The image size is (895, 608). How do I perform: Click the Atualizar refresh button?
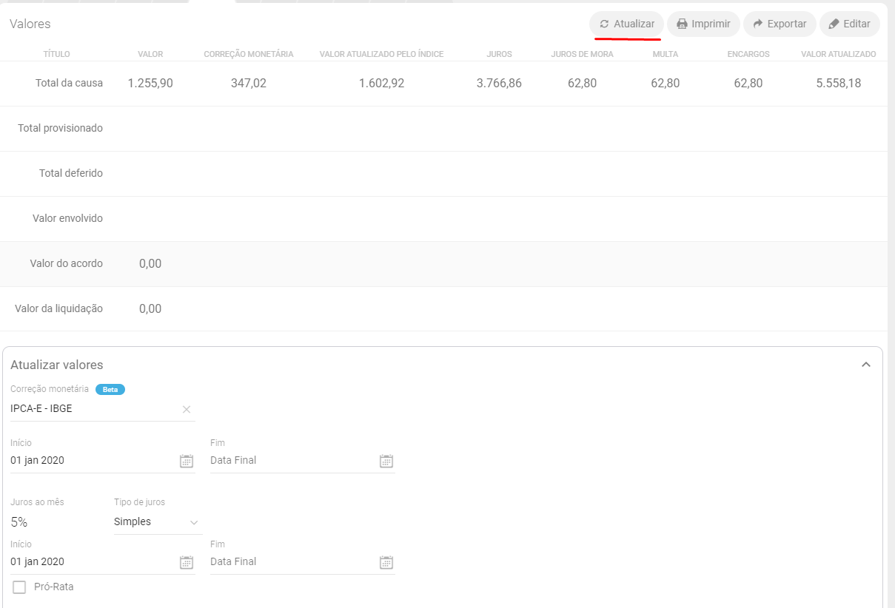coord(626,24)
